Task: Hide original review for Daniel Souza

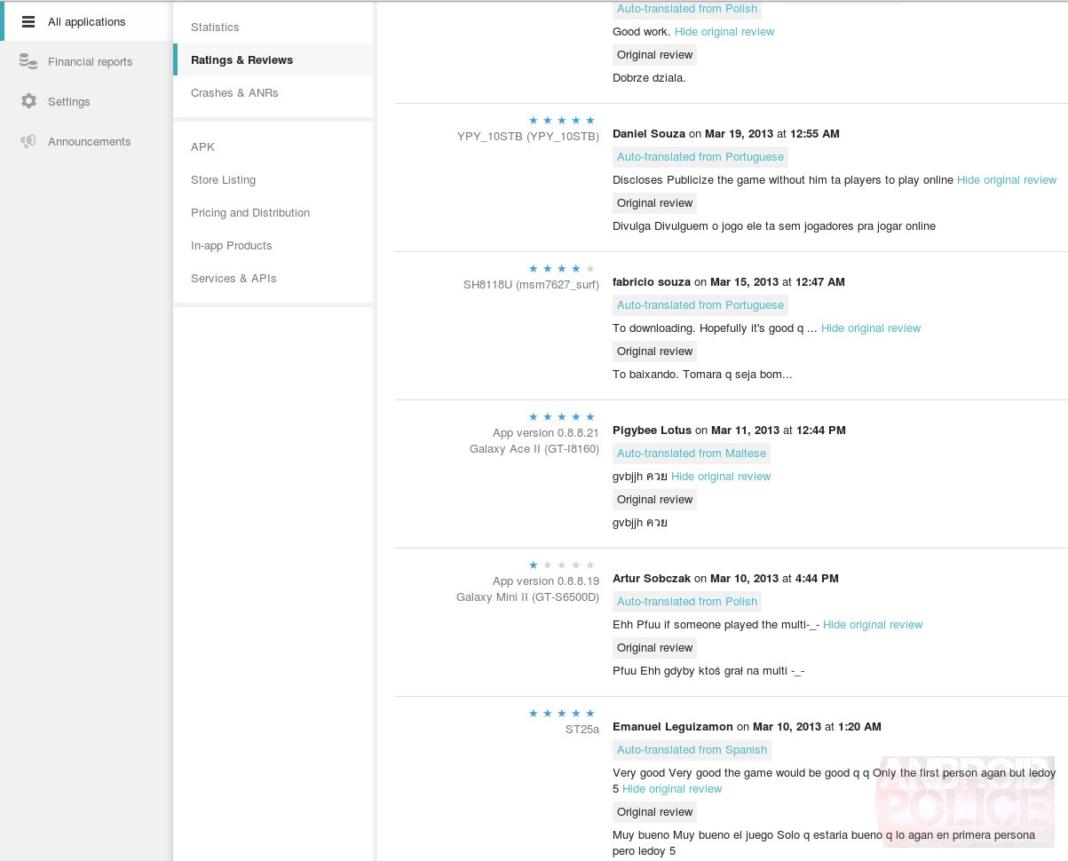Action: click(x=1007, y=180)
